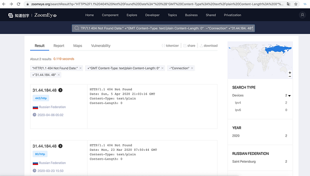Click the search magnifier icon
Viewport: 310px width, 176px height.
pos(77,28)
